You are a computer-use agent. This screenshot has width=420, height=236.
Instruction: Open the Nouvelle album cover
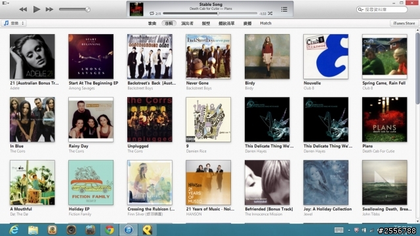click(325, 56)
